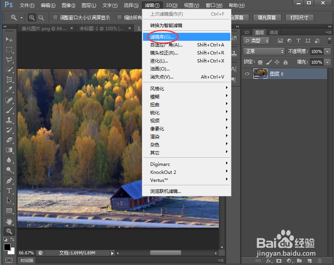The width and height of the screenshot is (334, 265).
Task: Open the fill 填充 slider arrow
Action: tap(328, 62)
